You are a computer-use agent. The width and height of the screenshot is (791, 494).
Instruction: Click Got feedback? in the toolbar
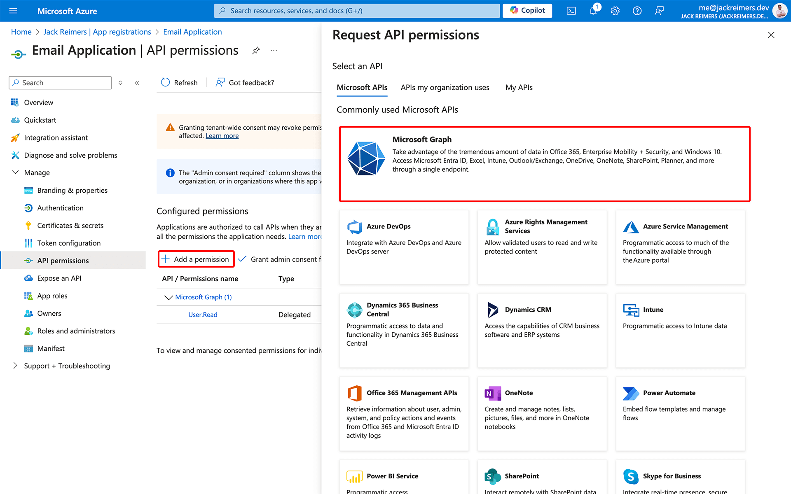click(245, 83)
